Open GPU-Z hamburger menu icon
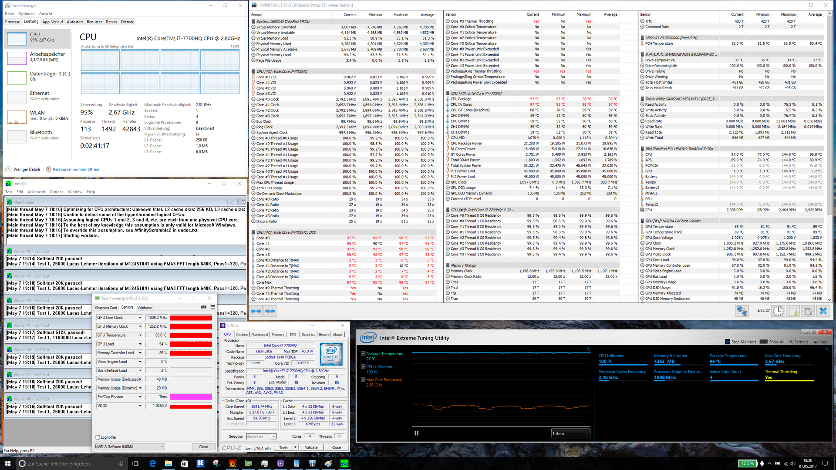 212,307
